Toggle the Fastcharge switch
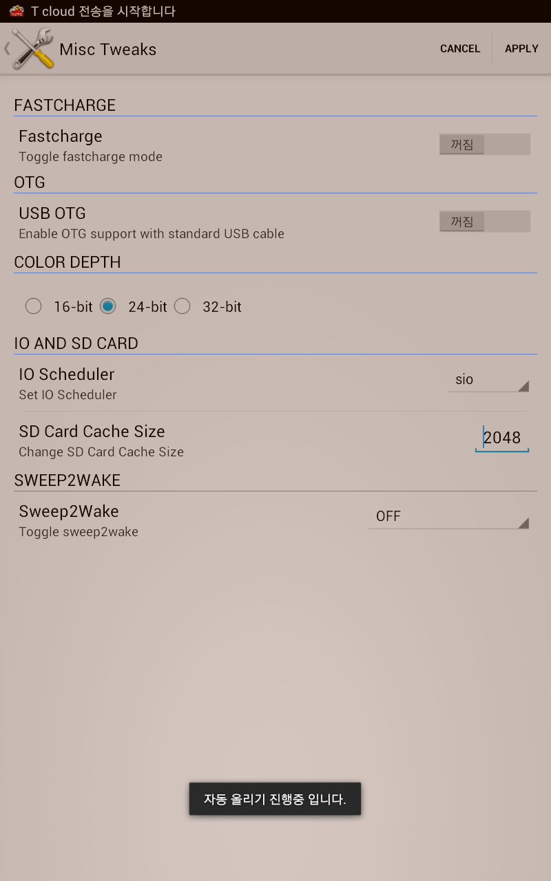The image size is (551, 881). 484,145
